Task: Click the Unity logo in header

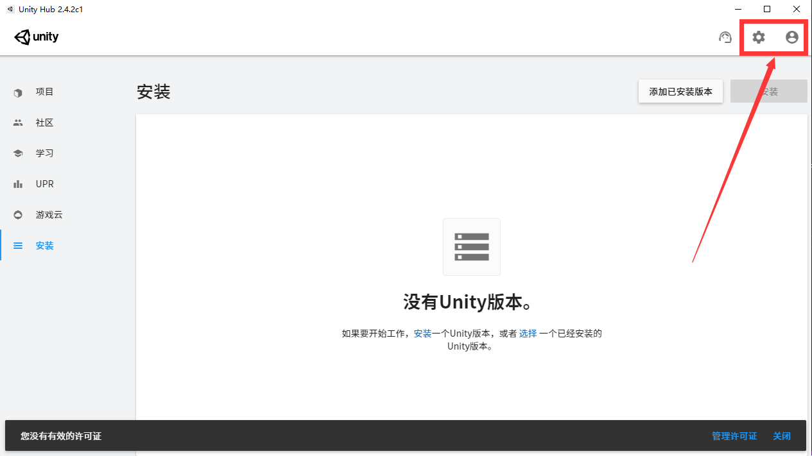Action: [x=37, y=37]
